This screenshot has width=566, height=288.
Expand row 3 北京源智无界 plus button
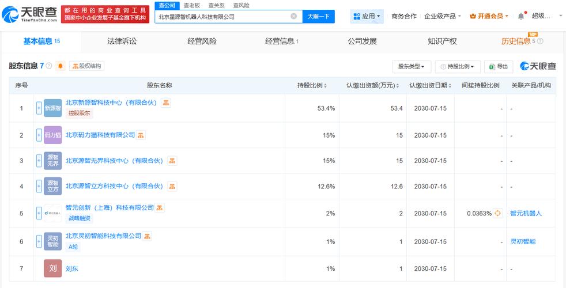[x=39, y=161]
